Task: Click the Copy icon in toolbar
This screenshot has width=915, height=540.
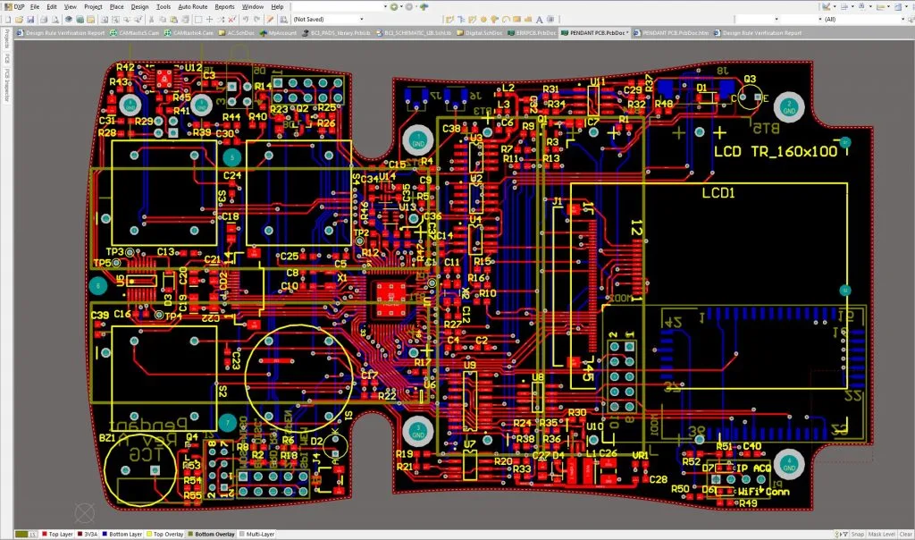Action: tap(163, 20)
